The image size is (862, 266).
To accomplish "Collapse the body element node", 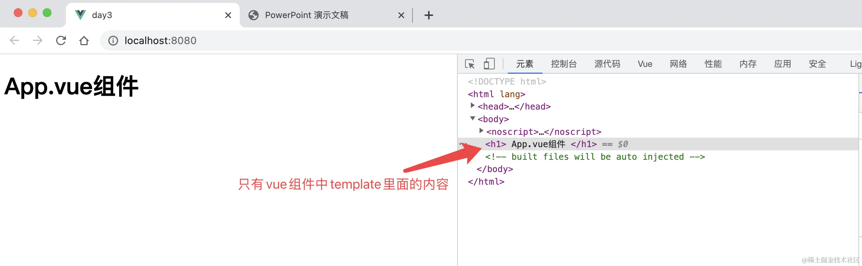I will click(472, 118).
